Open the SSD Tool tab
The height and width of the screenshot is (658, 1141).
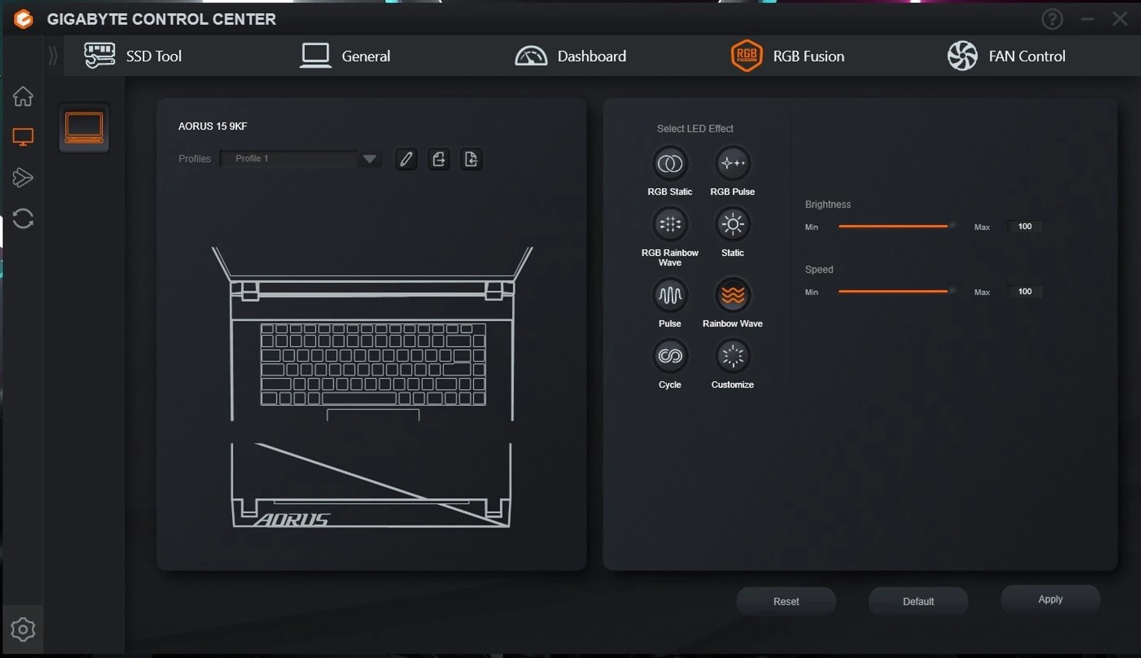(133, 56)
